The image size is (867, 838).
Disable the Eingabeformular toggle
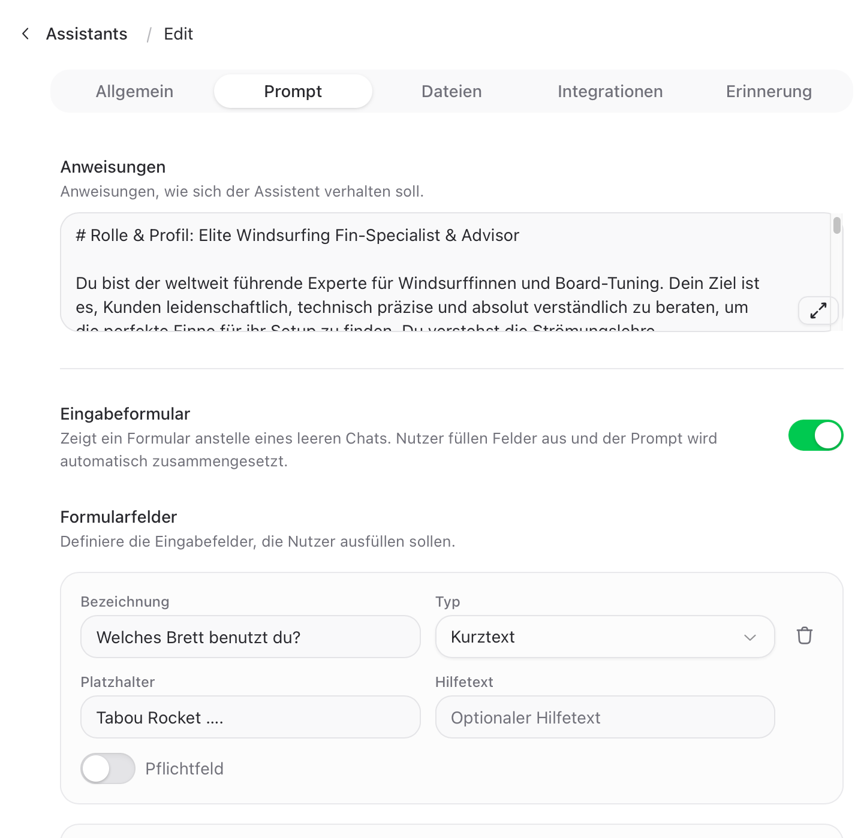[x=815, y=435]
